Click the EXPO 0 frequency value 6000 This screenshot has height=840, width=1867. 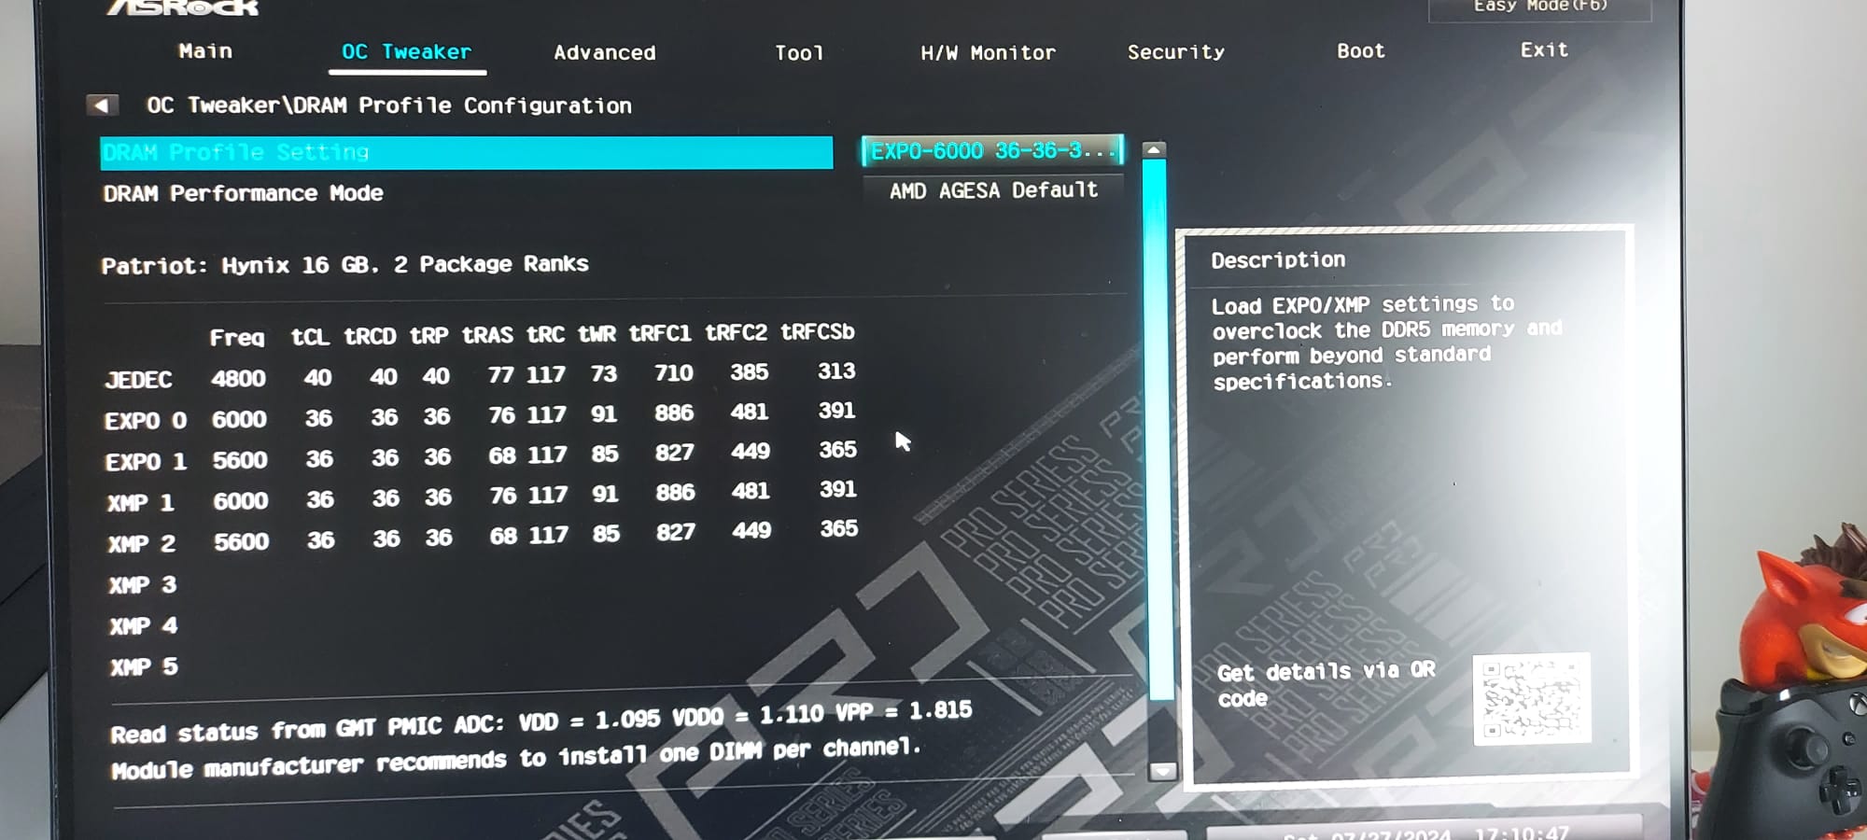[239, 419]
